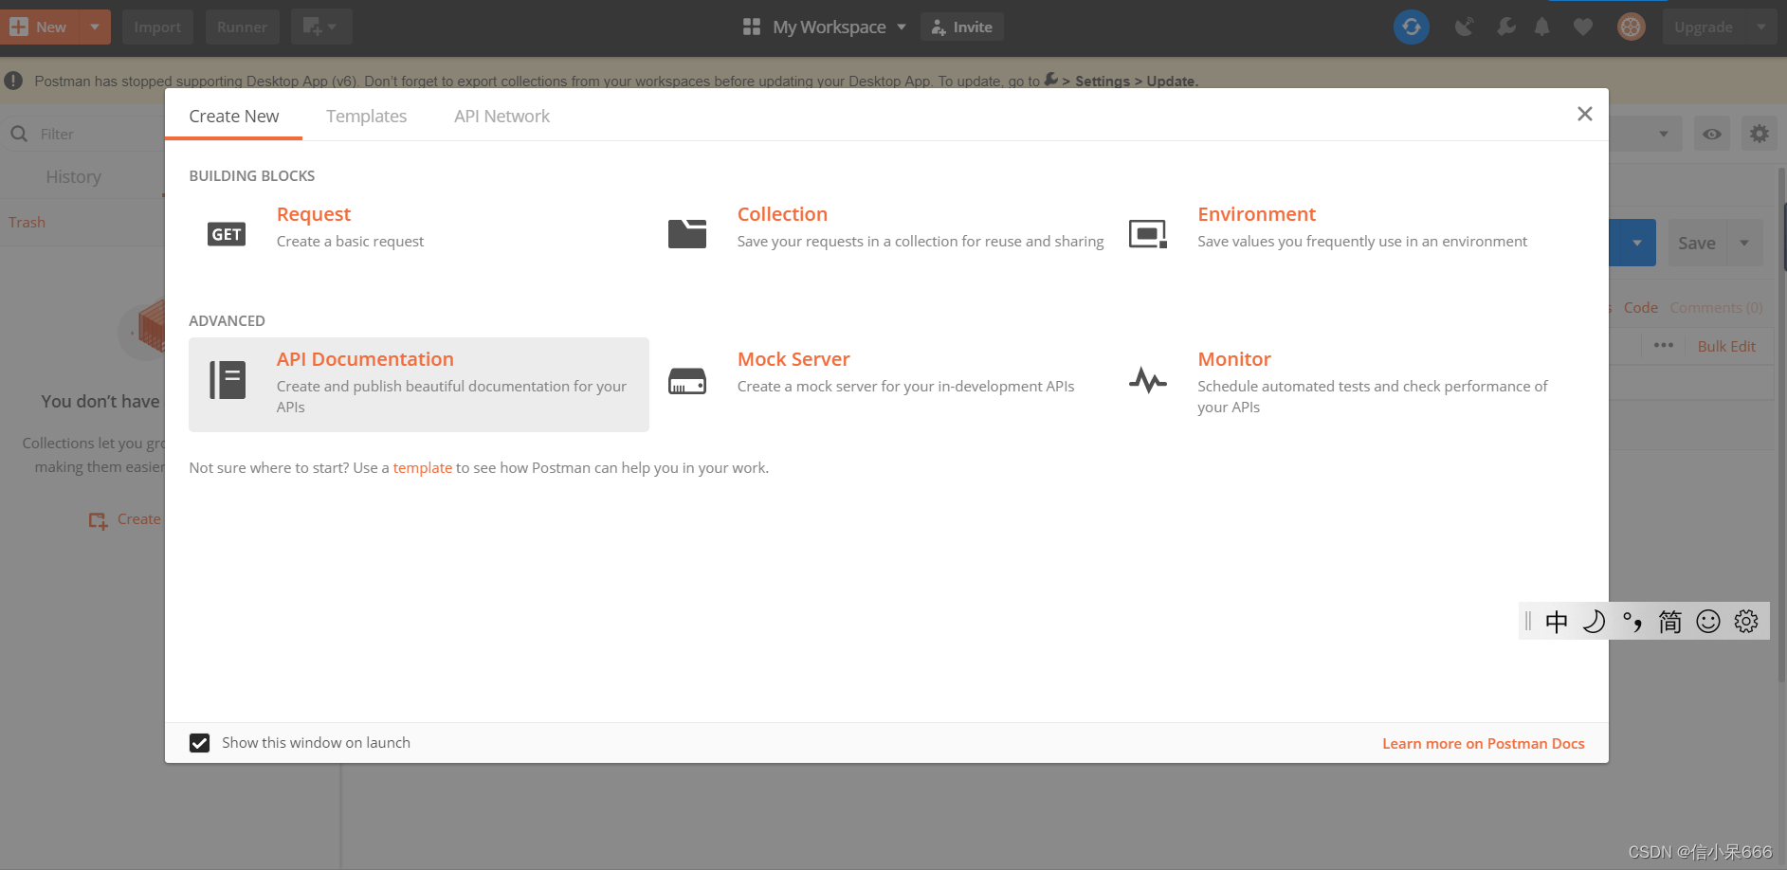Expand the Save button dropdown arrow
This screenshot has width=1787, height=870.
click(1744, 243)
